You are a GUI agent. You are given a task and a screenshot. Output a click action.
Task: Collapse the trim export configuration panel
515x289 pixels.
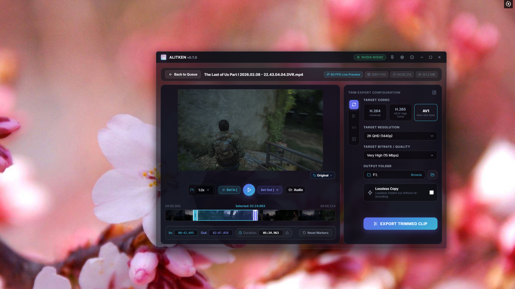[434, 92]
